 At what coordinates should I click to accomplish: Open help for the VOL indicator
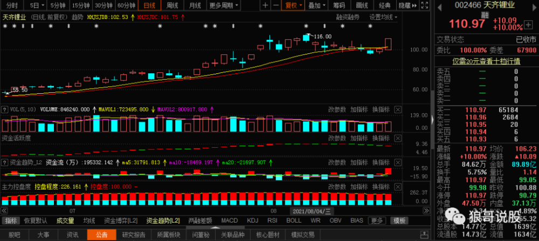[5, 109]
